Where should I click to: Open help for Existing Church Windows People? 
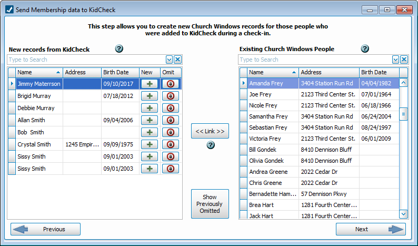(x=365, y=49)
